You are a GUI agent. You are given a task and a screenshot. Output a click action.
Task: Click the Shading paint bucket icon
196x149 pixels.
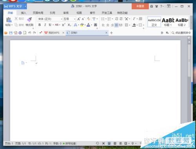(134, 25)
